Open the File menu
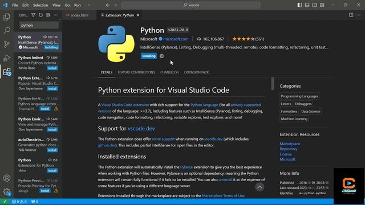Screen dimensions: 365x205 tap(15, 5)
